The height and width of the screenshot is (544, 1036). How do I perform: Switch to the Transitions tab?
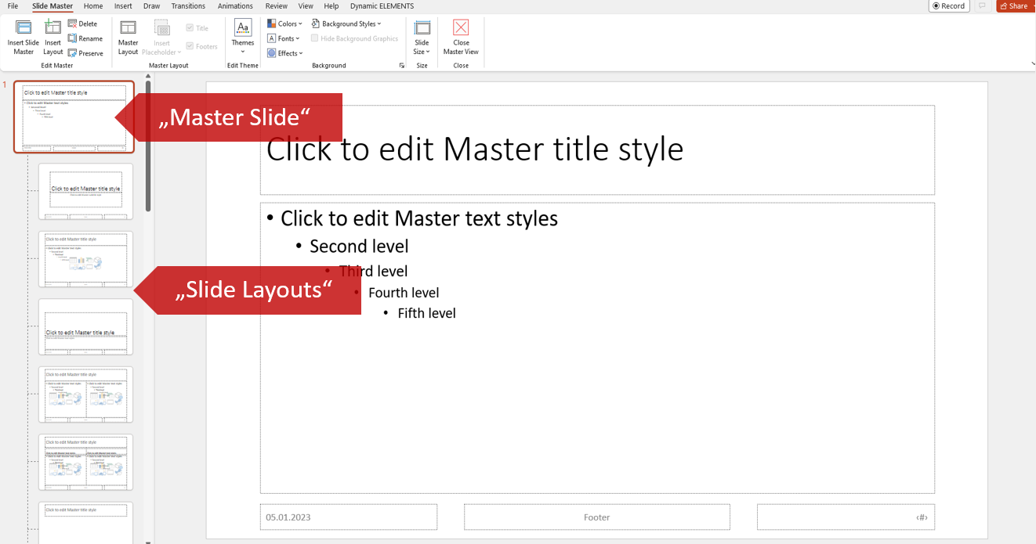pyautogui.click(x=188, y=6)
